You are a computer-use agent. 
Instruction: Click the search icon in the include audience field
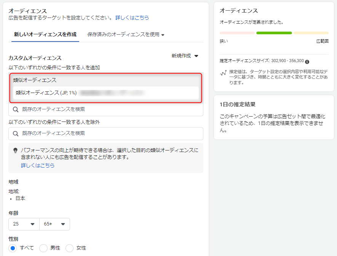(x=16, y=109)
